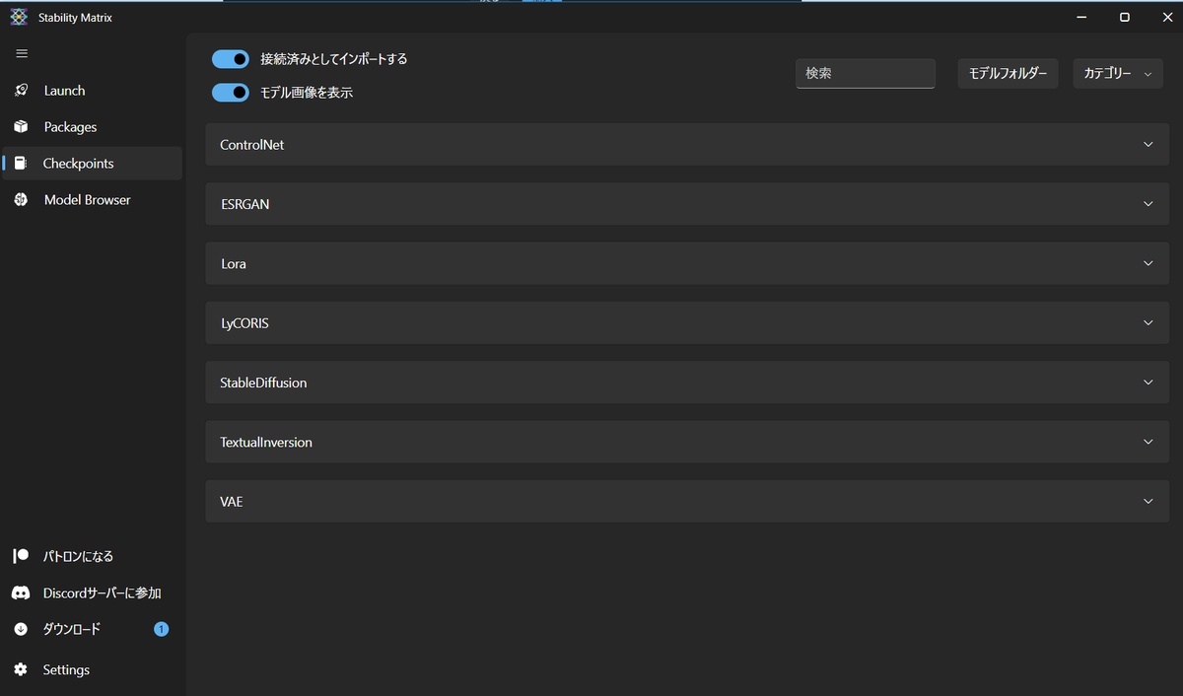Click the hamburger menu icon in sidebar
The width and height of the screenshot is (1183, 696).
tap(22, 53)
